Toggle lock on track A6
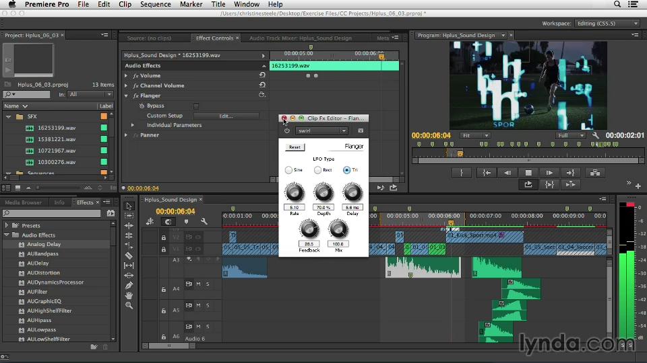The width and height of the screenshot is (647, 363). click(163, 337)
